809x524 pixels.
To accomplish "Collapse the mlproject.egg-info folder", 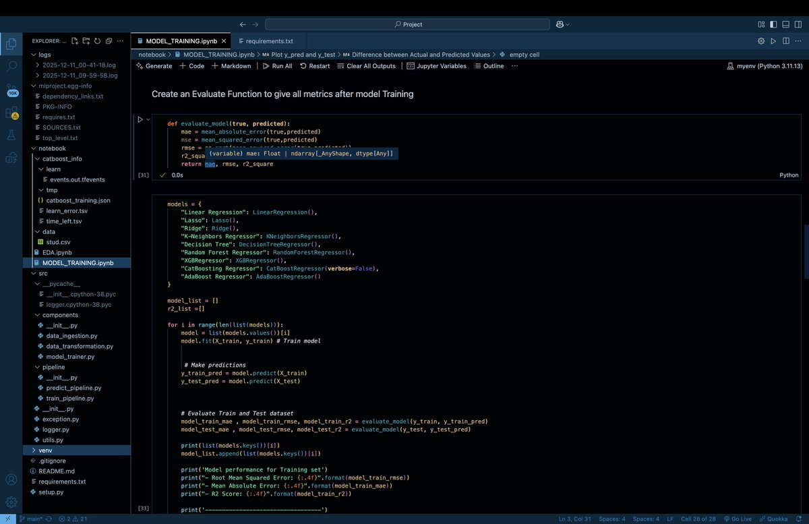I will (76, 86).
